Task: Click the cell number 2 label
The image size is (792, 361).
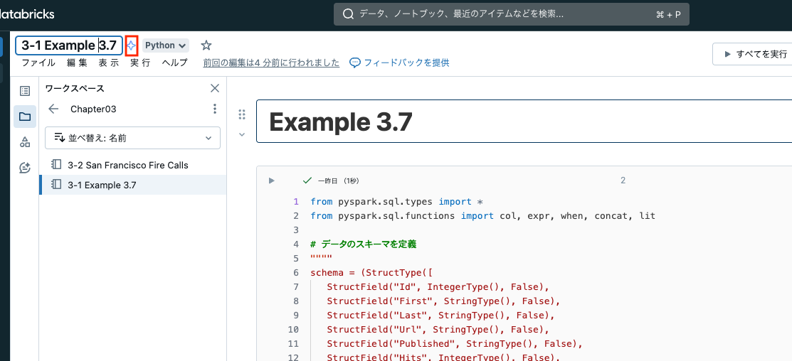Action: pos(623,180)
